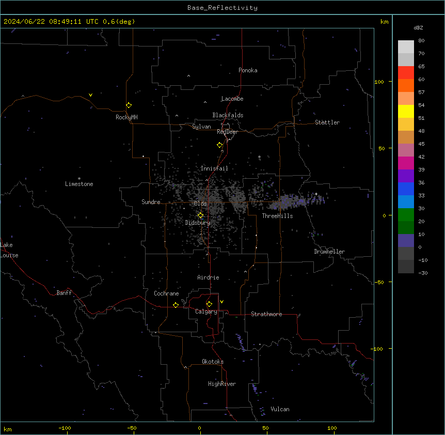Click the Lake Louise label
Screen dimensions: 445x435
click(x=9, y=250)
